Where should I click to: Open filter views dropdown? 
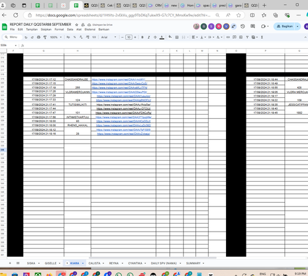point(254,37)
